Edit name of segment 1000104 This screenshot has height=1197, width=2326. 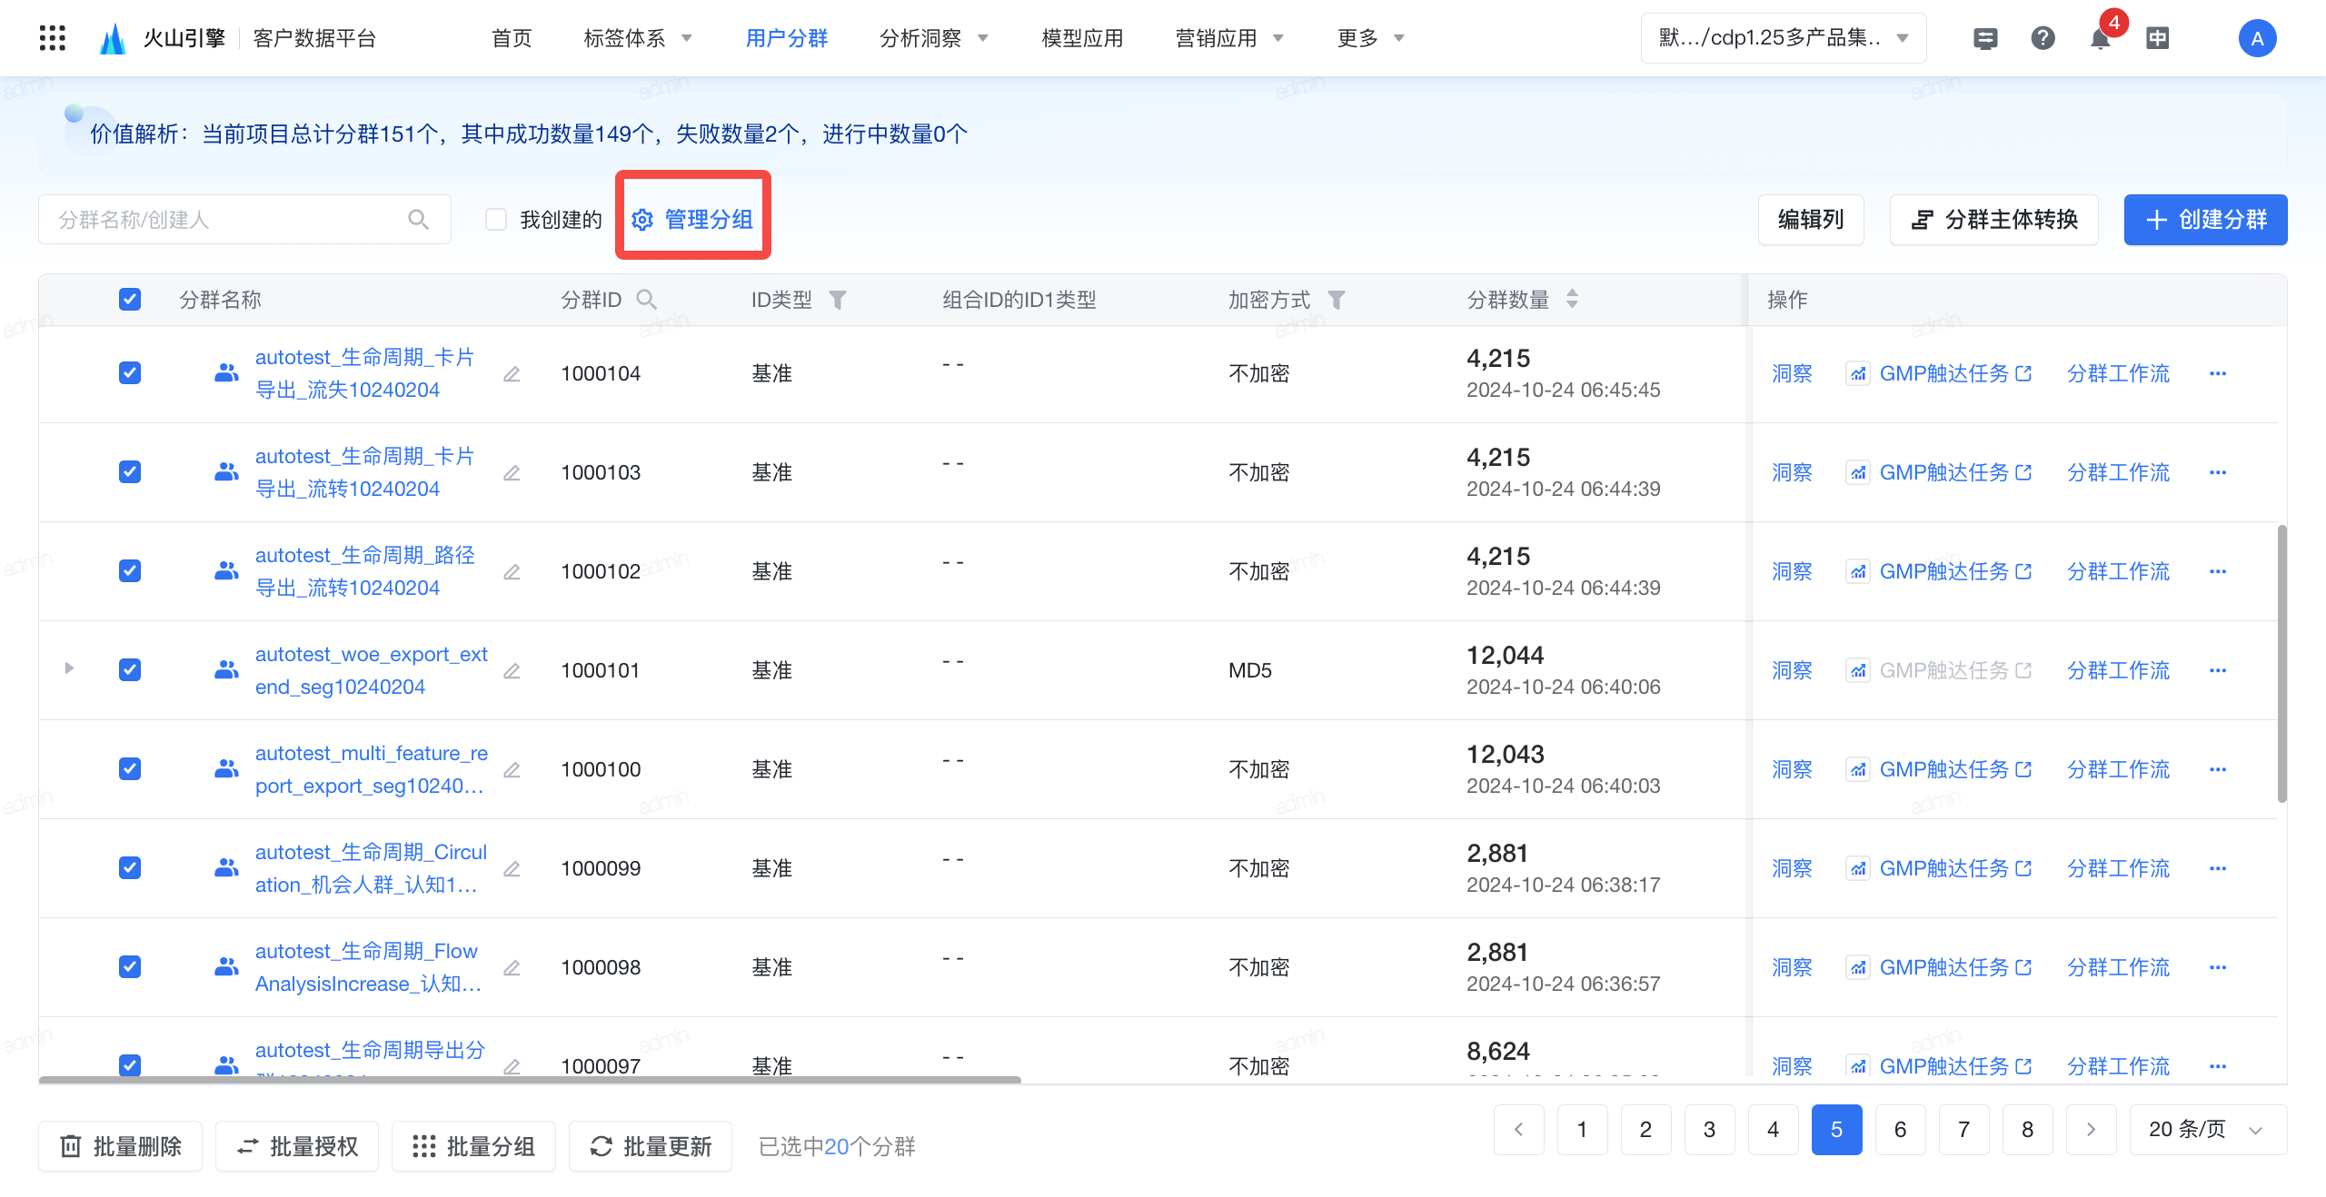(x=512, y=374)
